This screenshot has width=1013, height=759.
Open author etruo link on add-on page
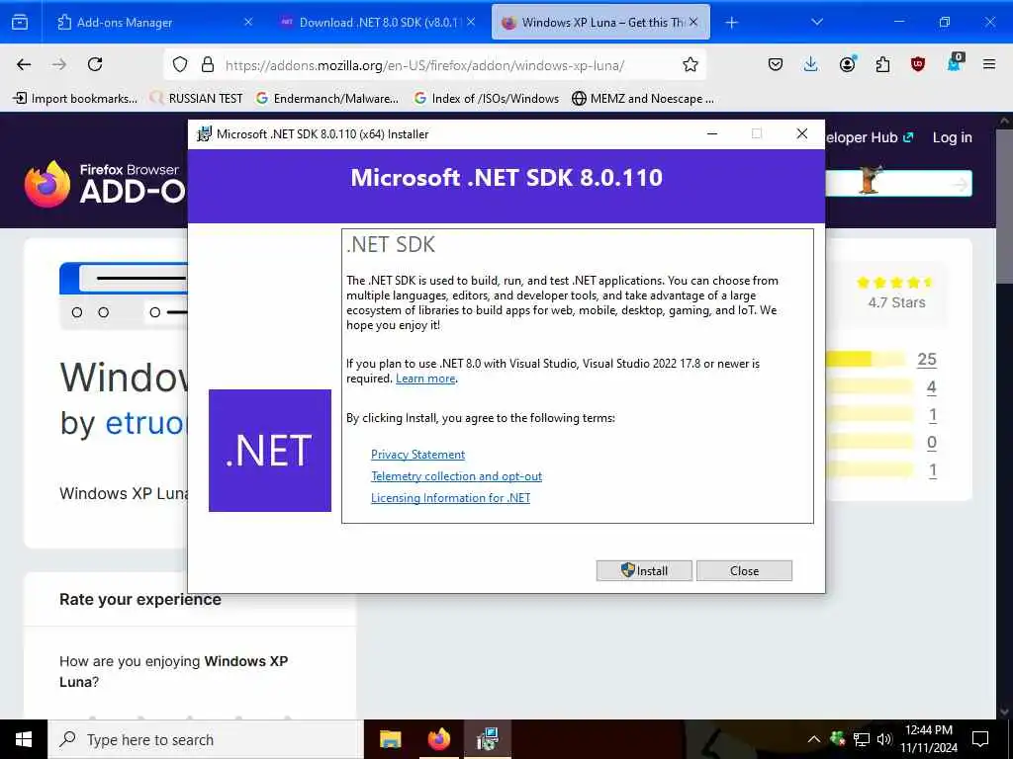coord(146,423)
